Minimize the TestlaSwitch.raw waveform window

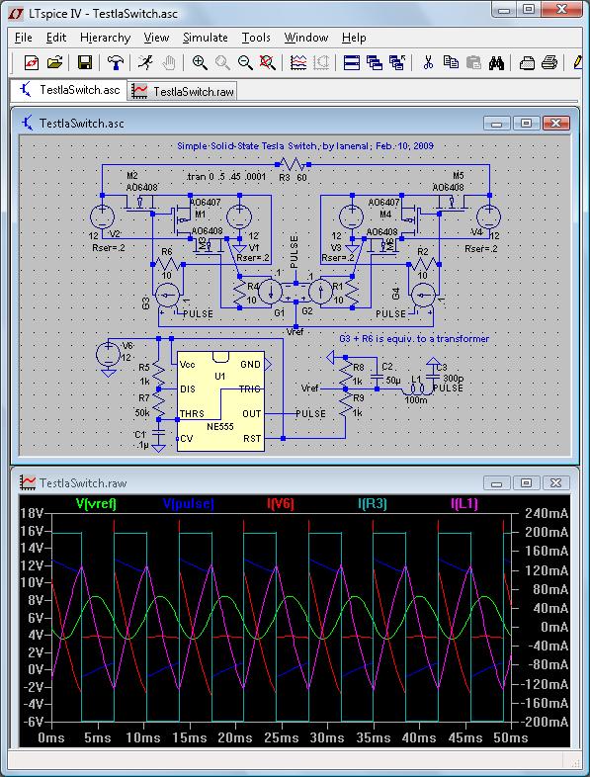(497, 482)
